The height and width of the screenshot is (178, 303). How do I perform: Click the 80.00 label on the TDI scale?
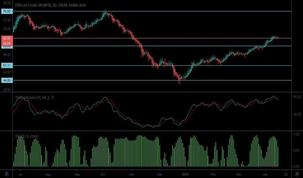click(297, 97)
